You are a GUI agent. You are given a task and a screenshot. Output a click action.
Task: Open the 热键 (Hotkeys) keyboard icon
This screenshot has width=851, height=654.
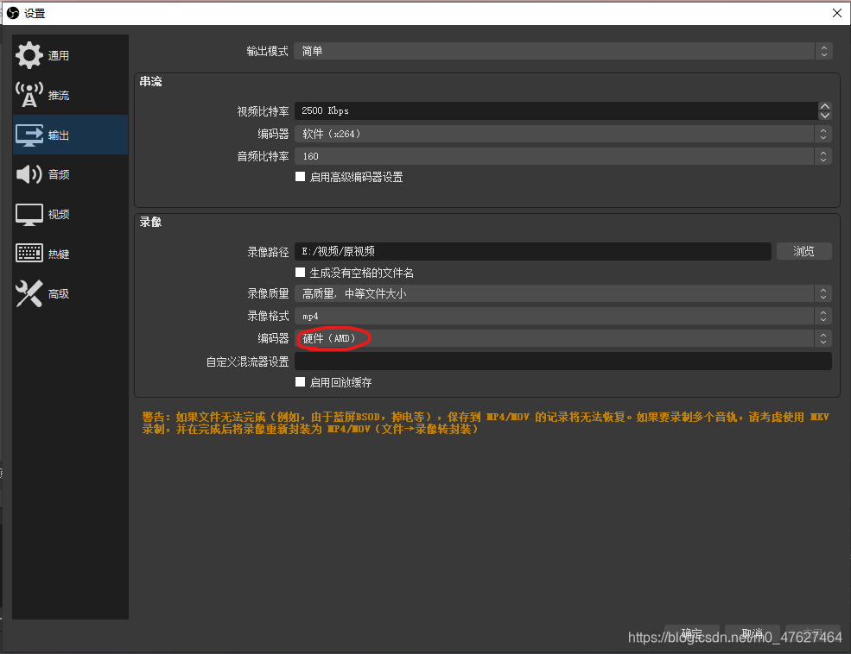click(29, 254)
